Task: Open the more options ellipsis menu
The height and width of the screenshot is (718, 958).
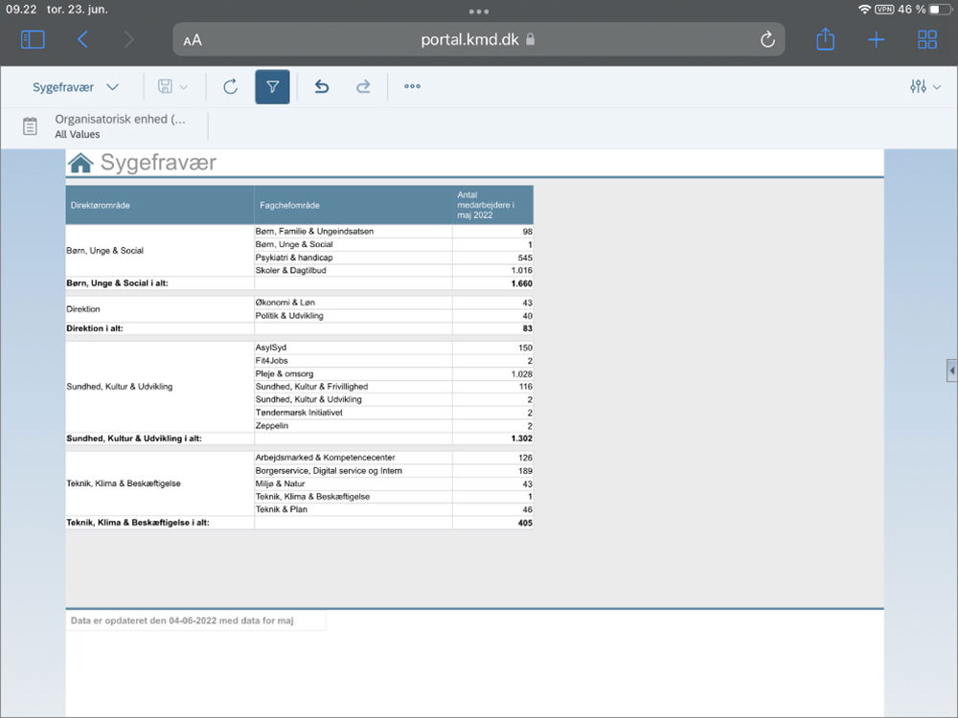Action: [x=412, y=87]
